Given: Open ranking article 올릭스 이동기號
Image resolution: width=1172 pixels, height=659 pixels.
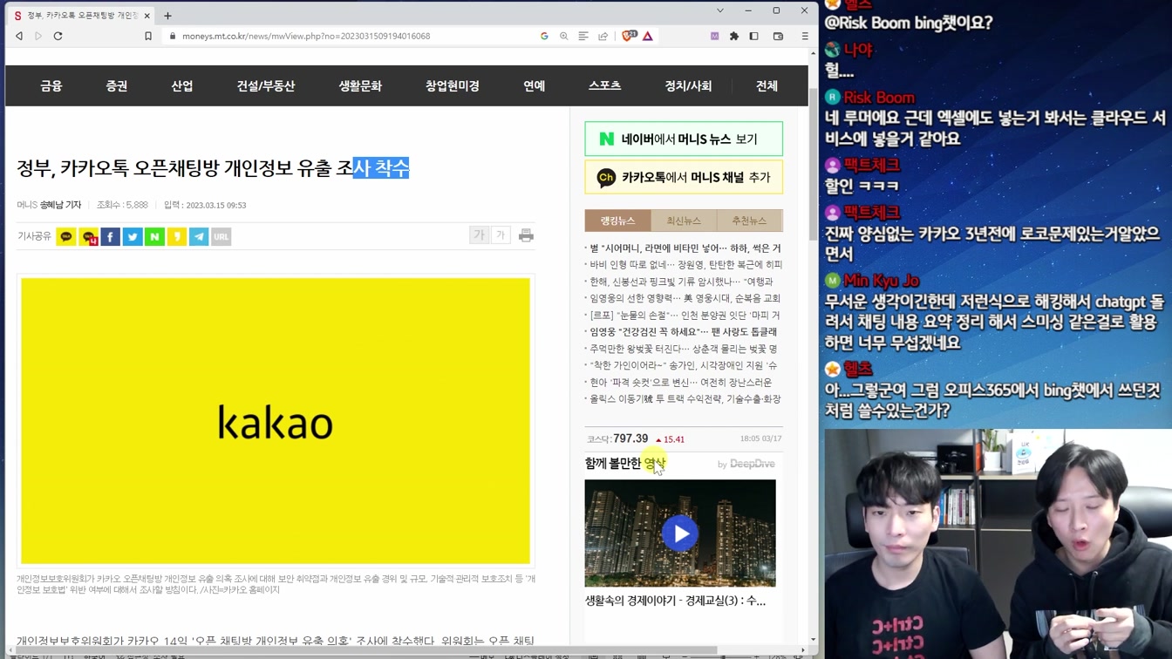Looking at the screenshot, I should (685, 399).
